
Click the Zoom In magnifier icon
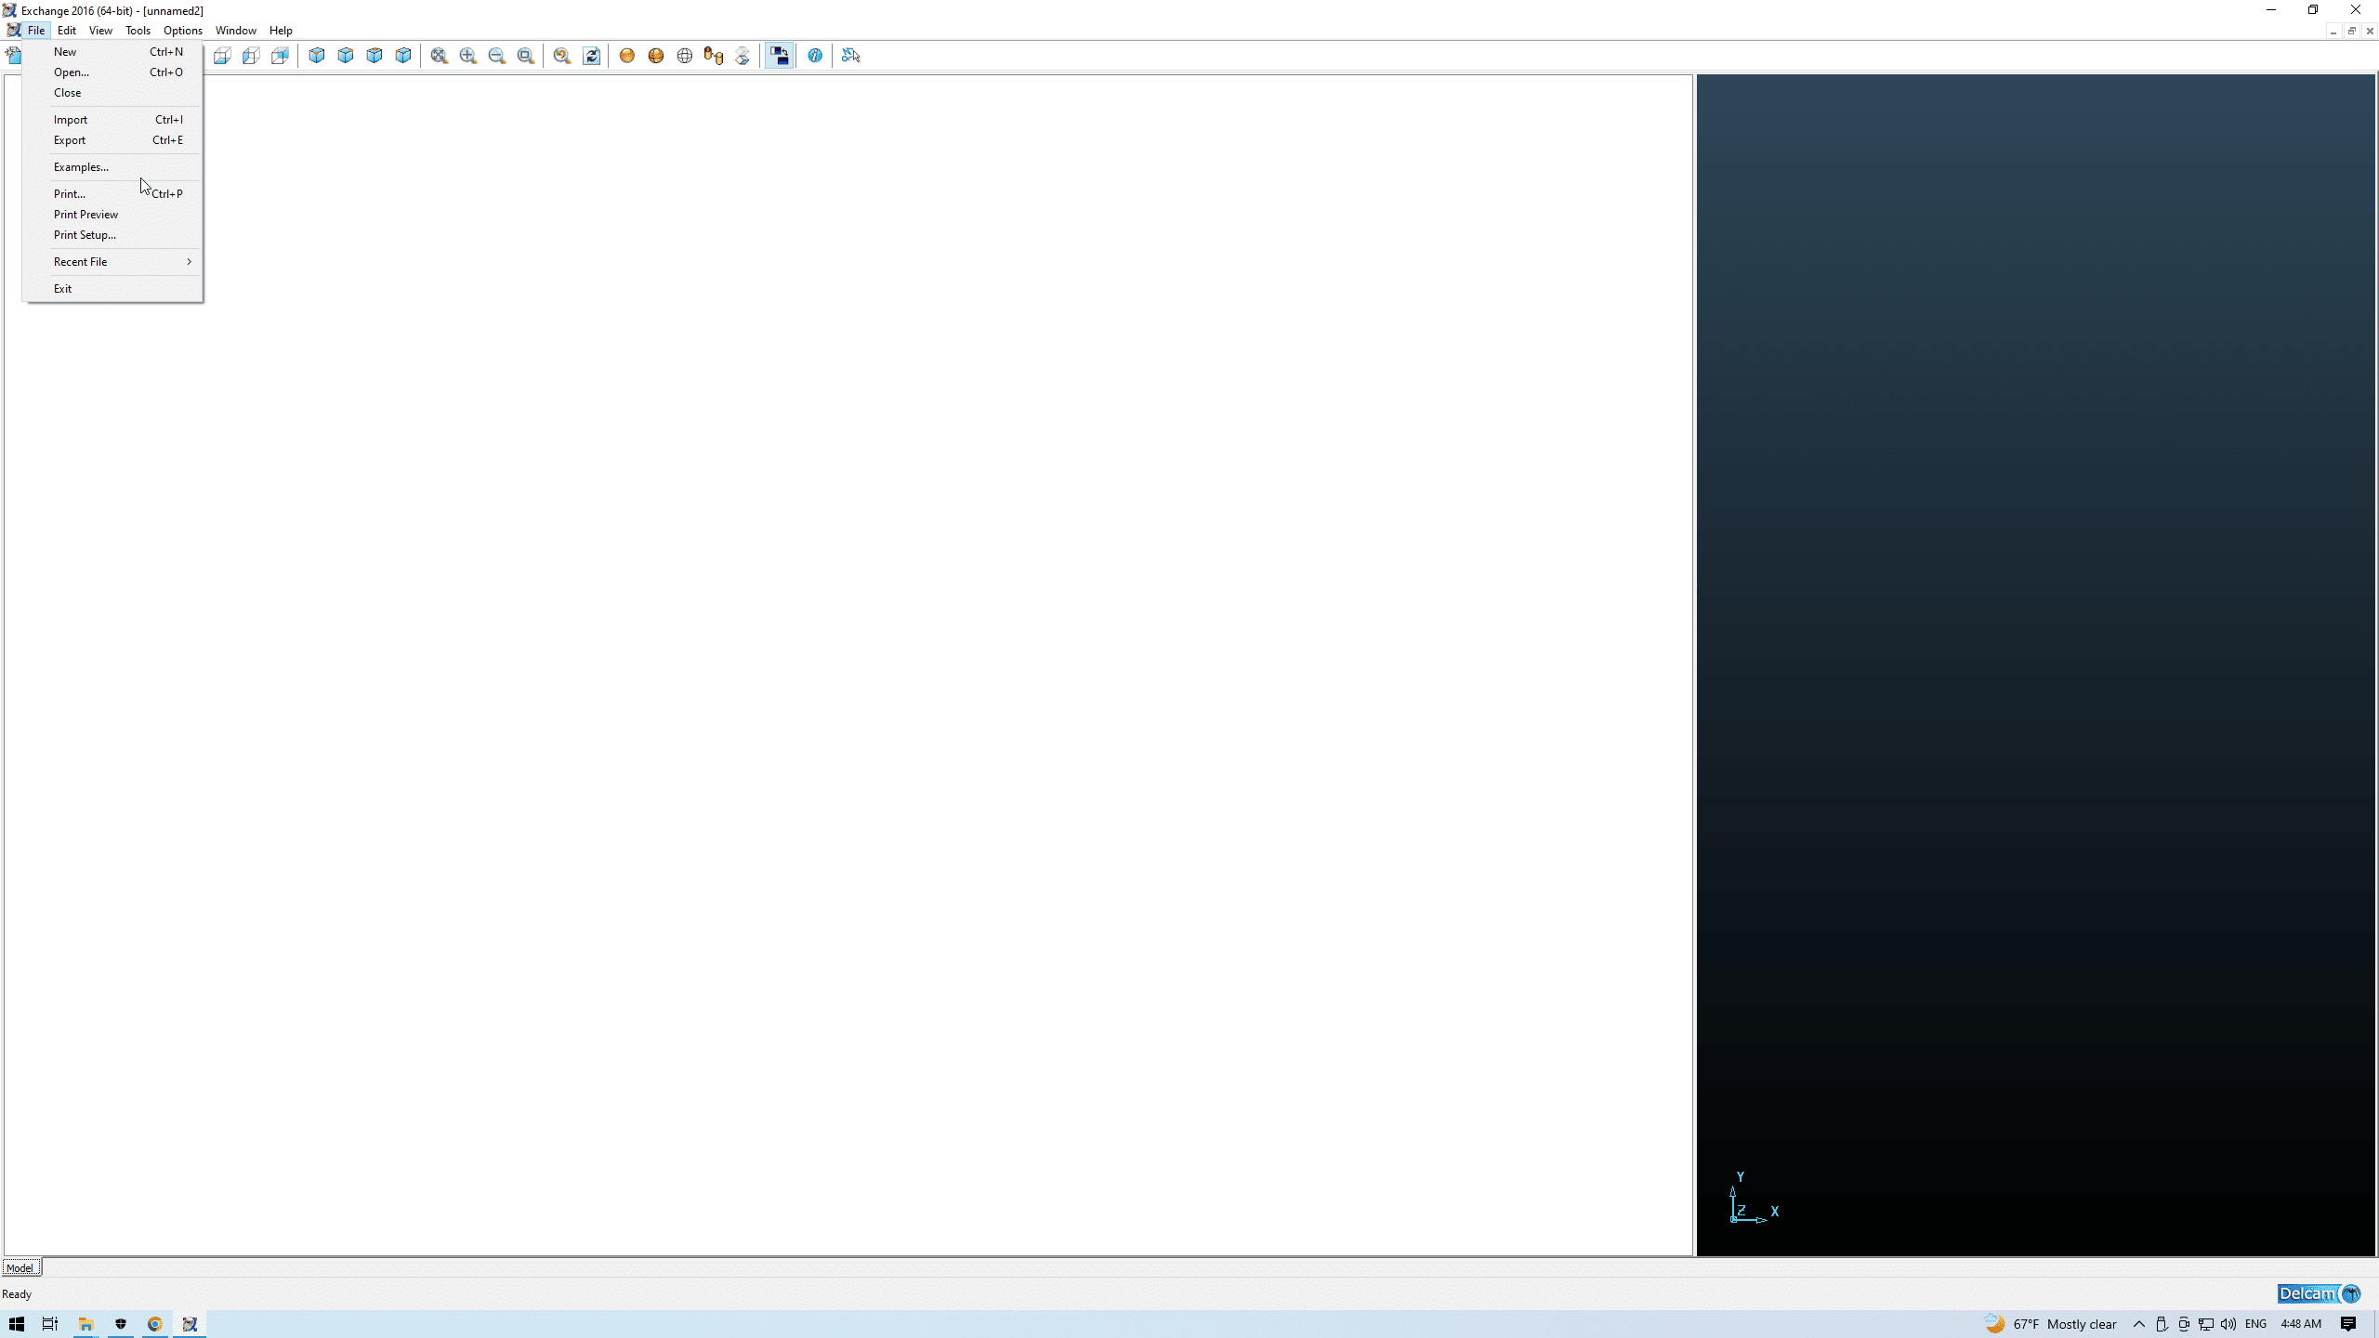coord(467,56)
